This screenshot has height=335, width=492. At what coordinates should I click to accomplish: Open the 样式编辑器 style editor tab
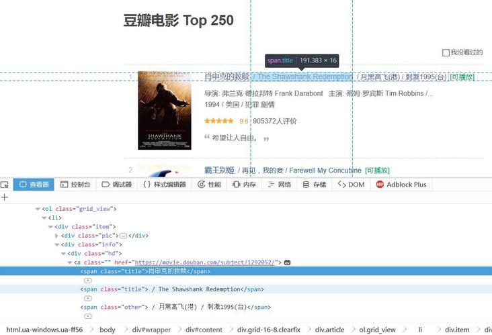coord(165,185)
